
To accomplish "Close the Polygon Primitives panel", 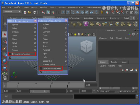I will tap(66, 21).
